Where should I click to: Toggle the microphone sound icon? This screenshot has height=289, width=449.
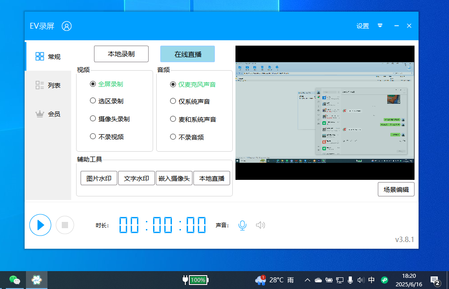(x=242, y=225)
